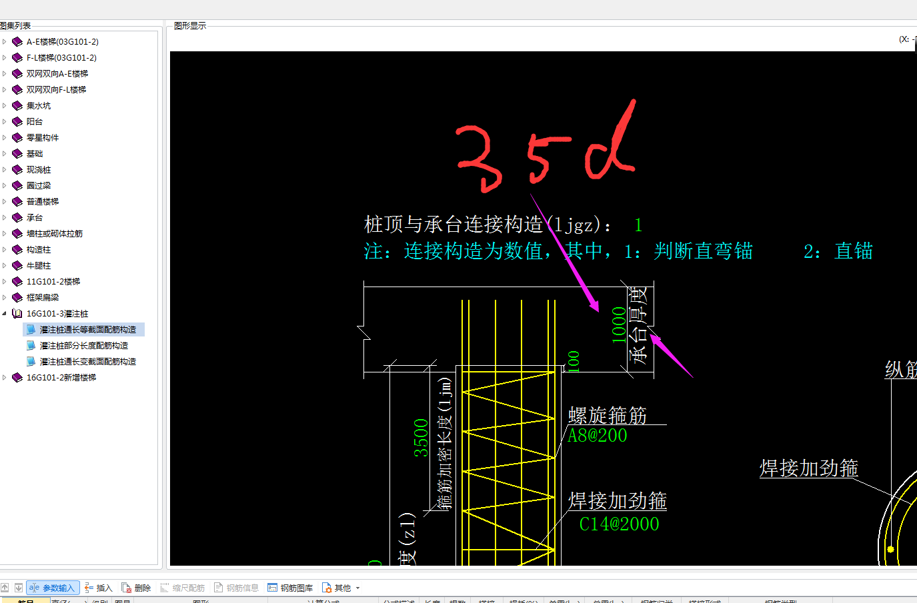Click the book icon beside 现浇桩
Viewport: 917px width, 603px height.
tap(17, 169)
